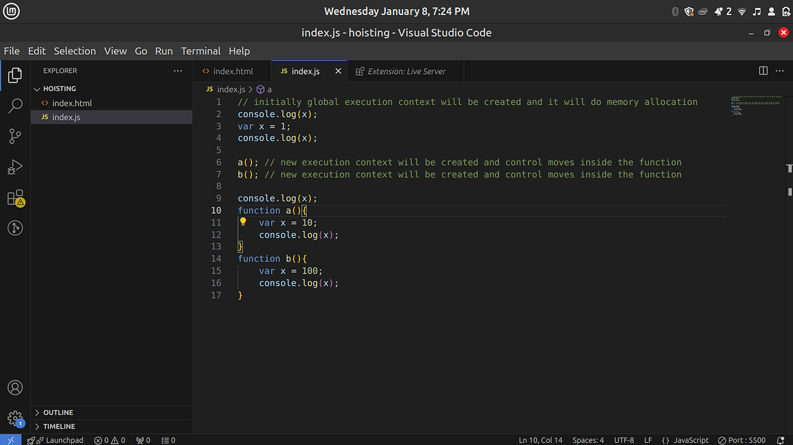The width and height of the screenshot is (793, 445).
Task: Open the Source Control view
Action: click(15, 136)
